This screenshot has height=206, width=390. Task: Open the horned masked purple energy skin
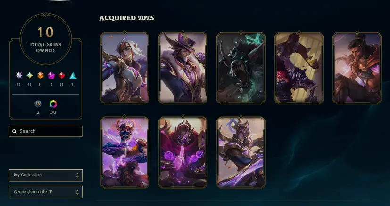[124, 152]
